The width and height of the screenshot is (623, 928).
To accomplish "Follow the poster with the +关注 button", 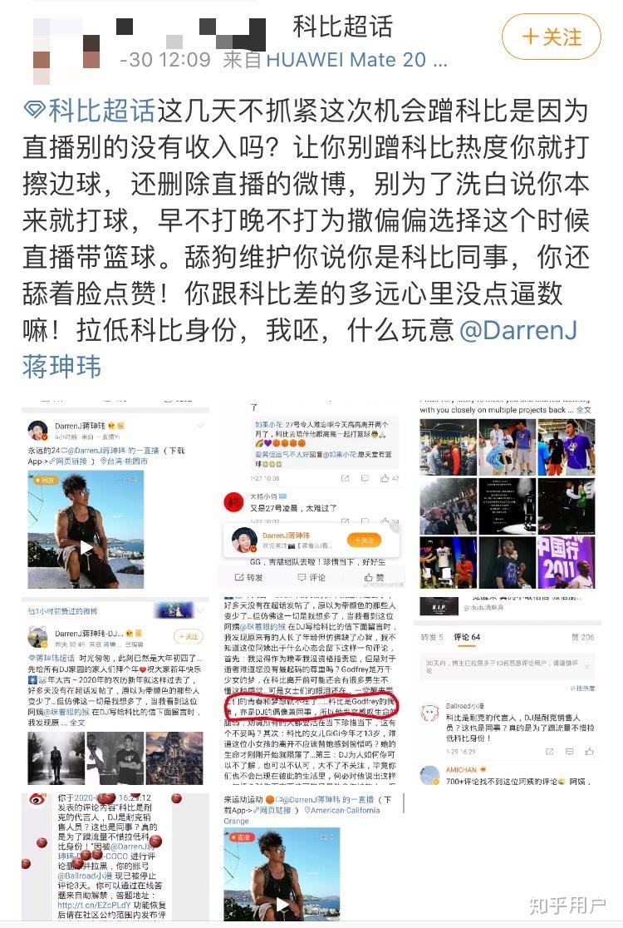I will [x=551, y=37].
